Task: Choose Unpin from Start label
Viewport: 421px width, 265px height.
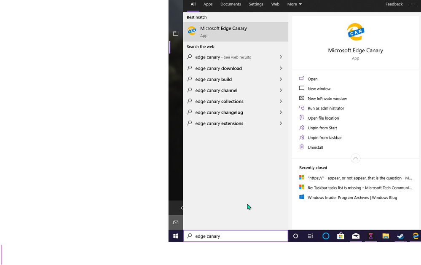Action: 322,128
